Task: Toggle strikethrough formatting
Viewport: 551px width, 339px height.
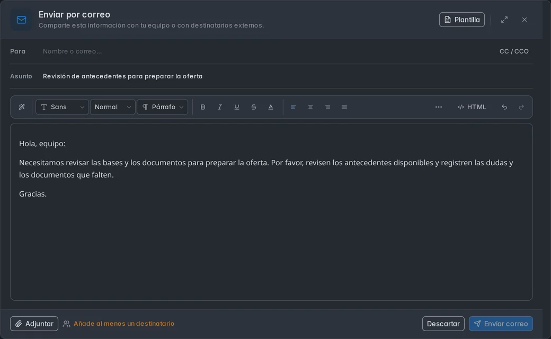Action: click(x=254, y=107)
